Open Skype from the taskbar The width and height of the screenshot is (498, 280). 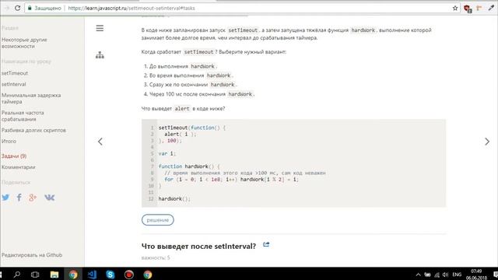(110, 275)
